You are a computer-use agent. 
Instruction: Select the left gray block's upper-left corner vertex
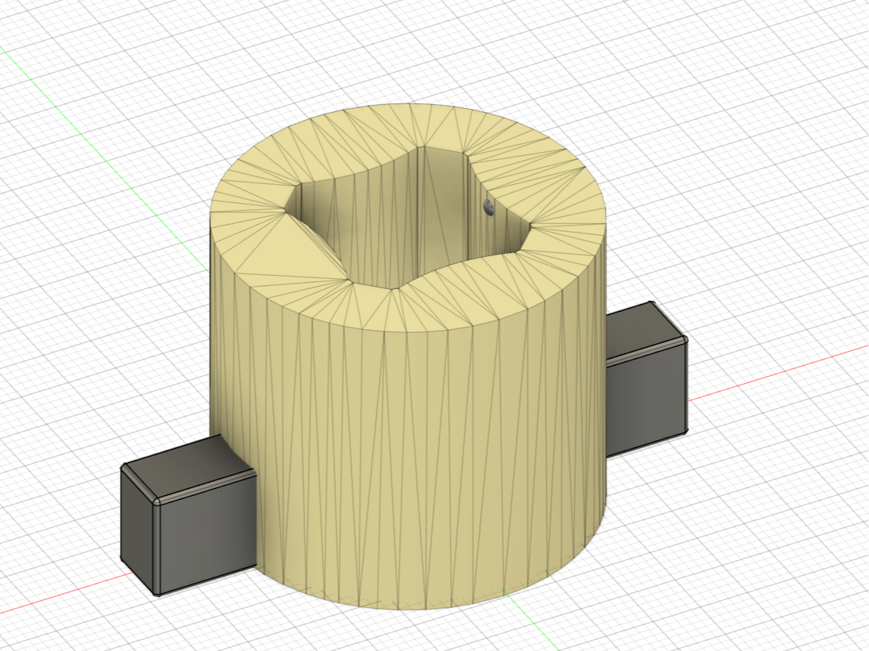[x=125, y=468]
